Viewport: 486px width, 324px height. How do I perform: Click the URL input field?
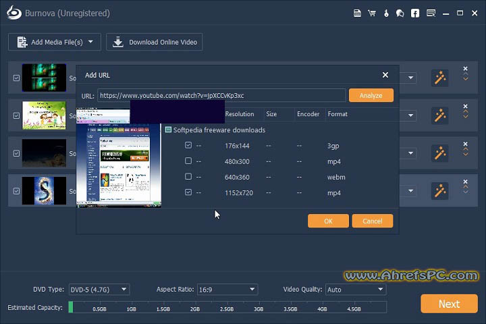click(x=221, y=95)
